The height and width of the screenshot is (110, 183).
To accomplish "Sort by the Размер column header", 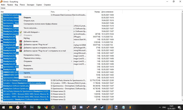I will pyautogui.click(x=94, y=12).
